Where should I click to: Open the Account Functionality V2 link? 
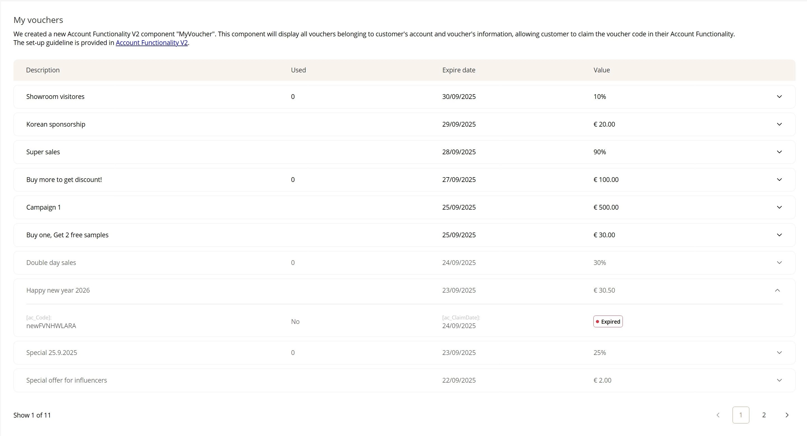tap(152, 43)
